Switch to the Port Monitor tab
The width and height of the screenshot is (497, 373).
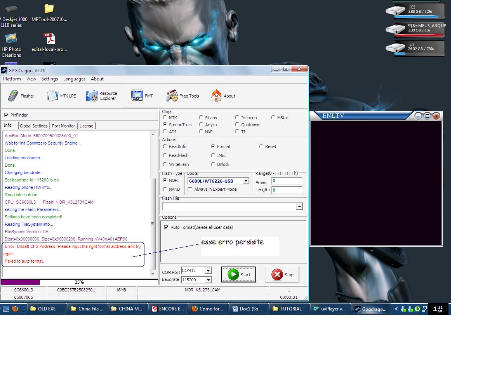click(x=63, y=126)
